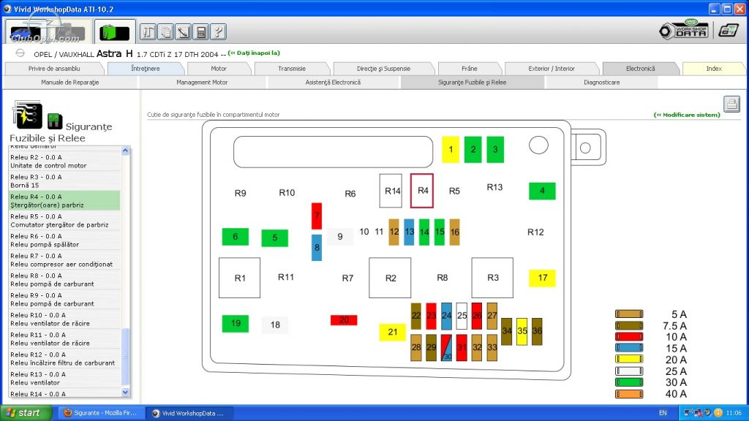Click the Windows Start button
This screenshot has width=749, height=421.
pos(26,413)
